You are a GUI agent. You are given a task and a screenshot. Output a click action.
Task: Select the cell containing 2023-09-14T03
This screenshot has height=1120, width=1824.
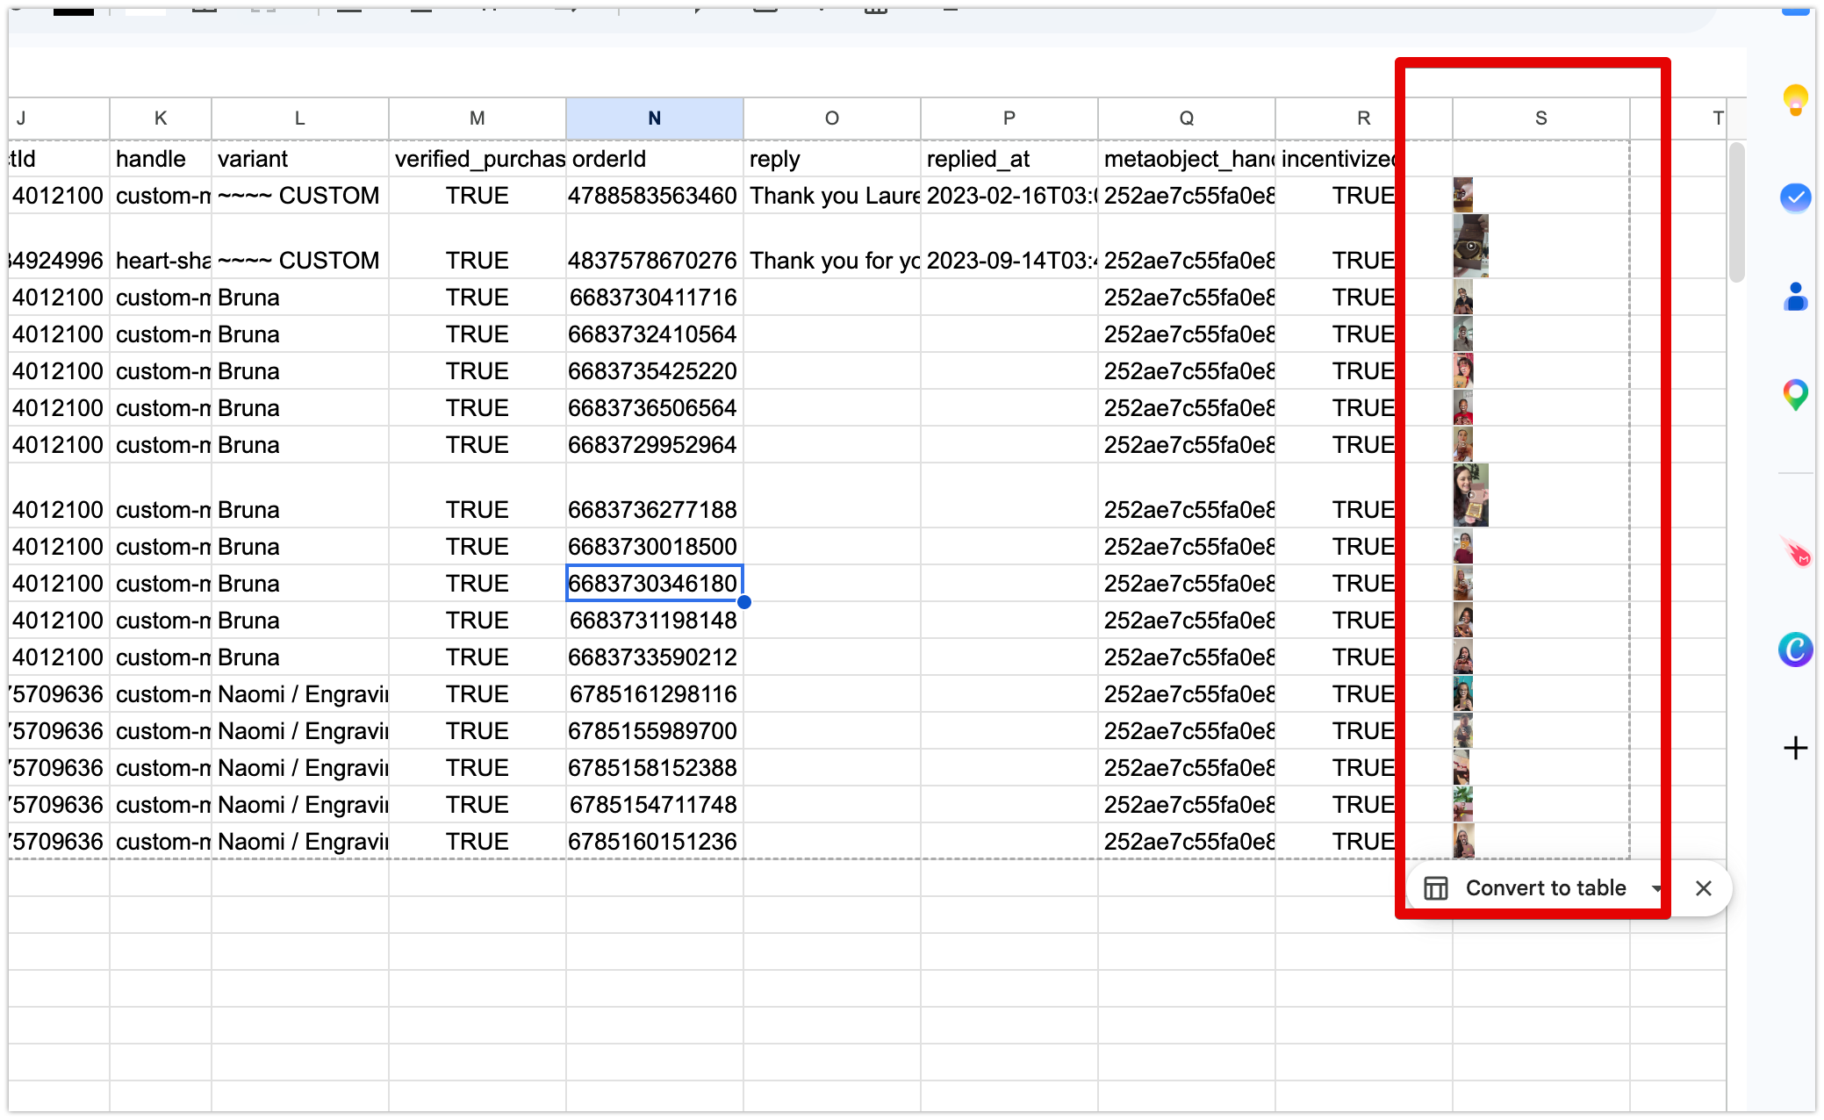coord(1009,247)
